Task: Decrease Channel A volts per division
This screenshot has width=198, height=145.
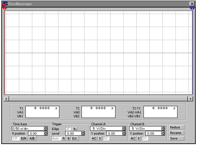Action: [x=124, y=130]
